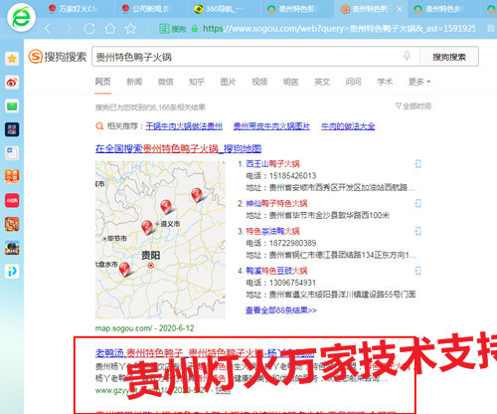Click the Sogou search logo
The width and height of the screenshot is (497, 414).
(x=58, y=57)
